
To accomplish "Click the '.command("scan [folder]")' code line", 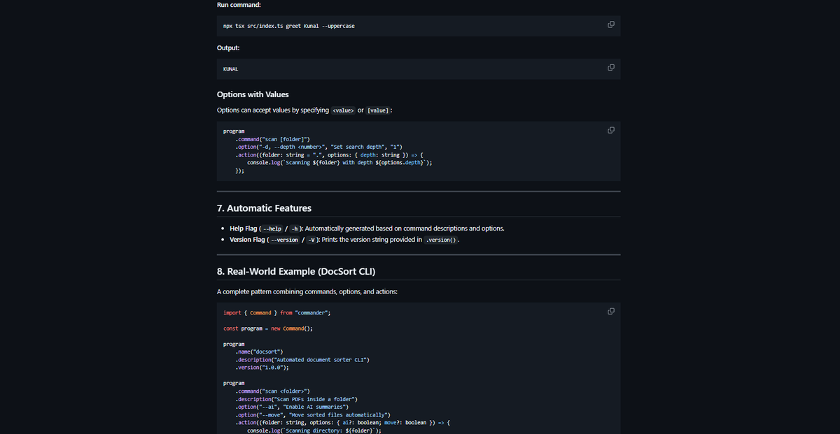I will click(273, 139).
